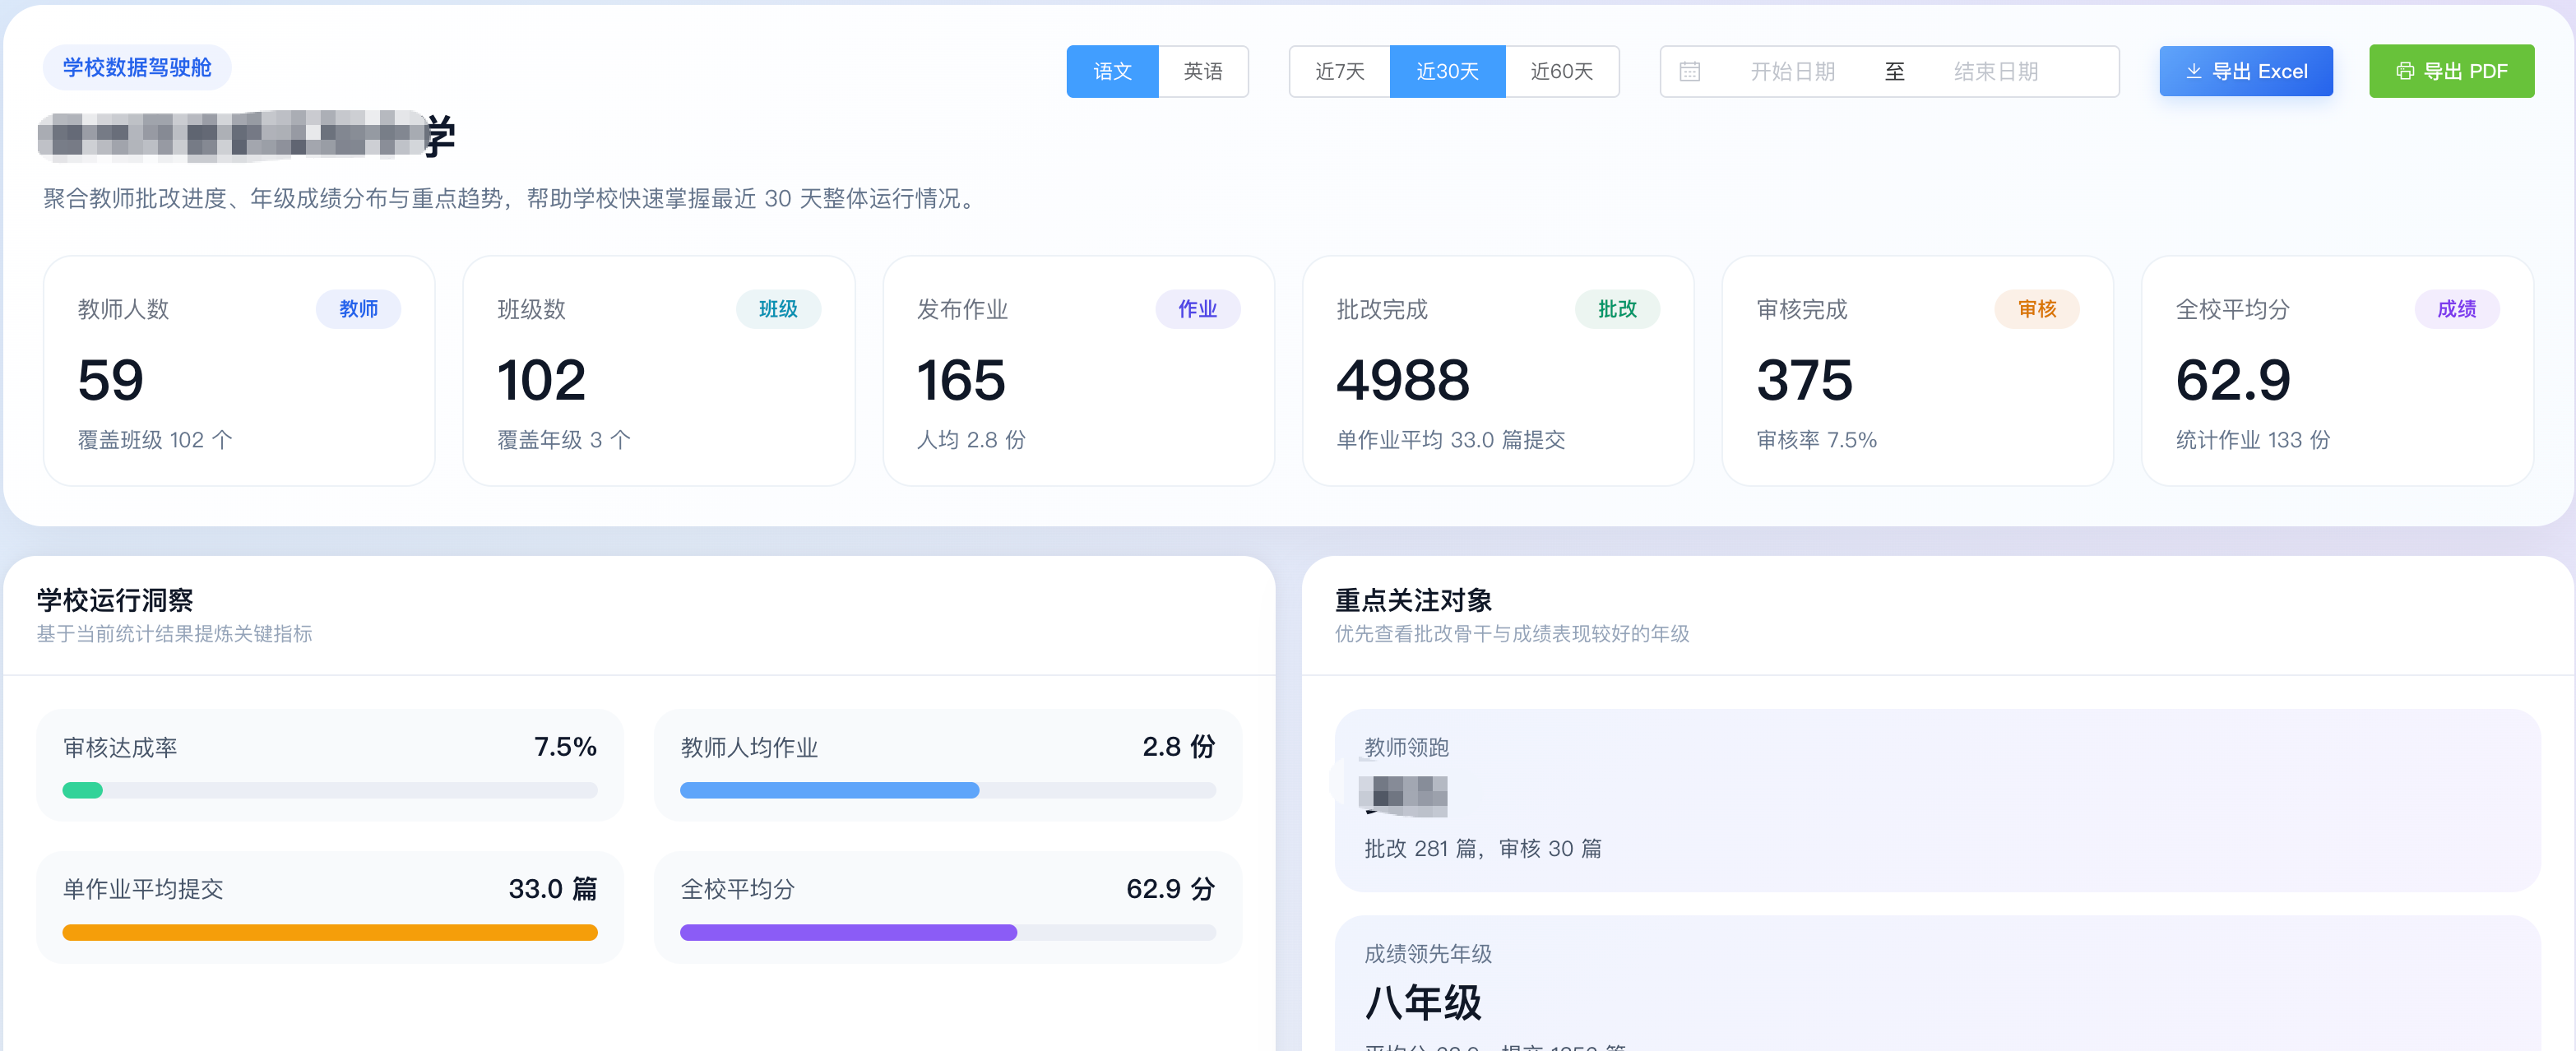
Task: Click the 成绩领先年级 label
Action: point(1428,953)
